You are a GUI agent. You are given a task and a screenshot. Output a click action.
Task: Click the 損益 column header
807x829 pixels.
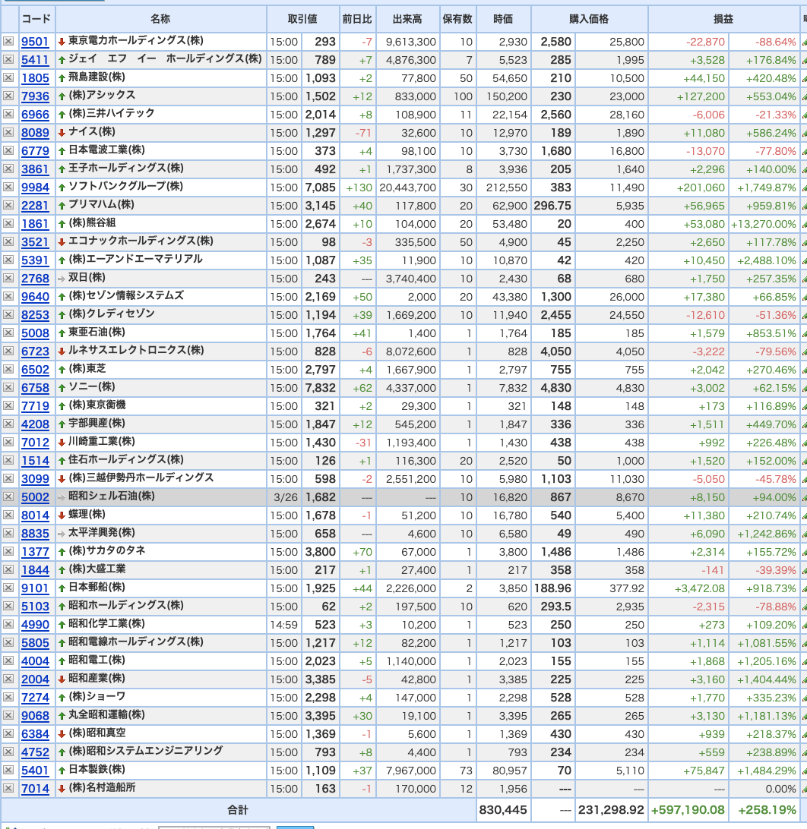(x=723, y=19)
